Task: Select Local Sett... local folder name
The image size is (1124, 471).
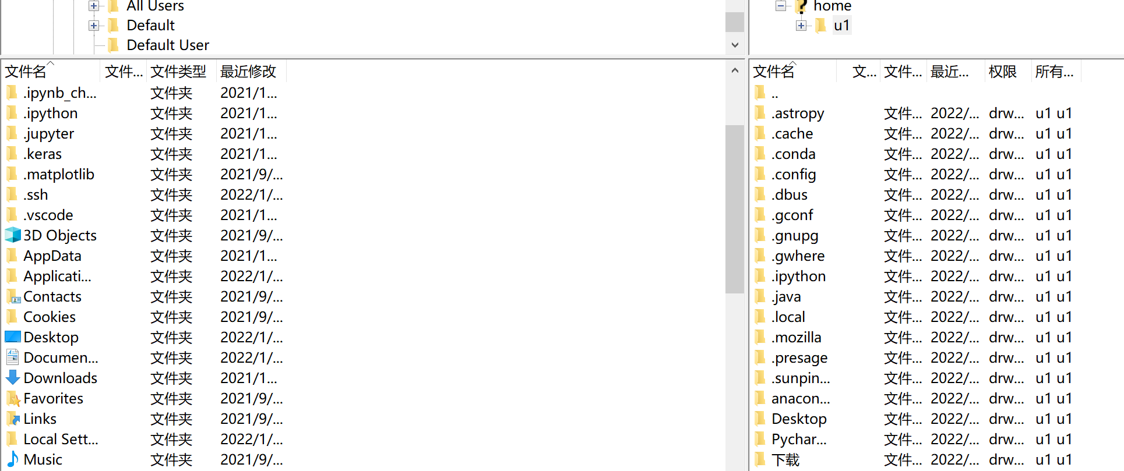Action: point(61,440)
